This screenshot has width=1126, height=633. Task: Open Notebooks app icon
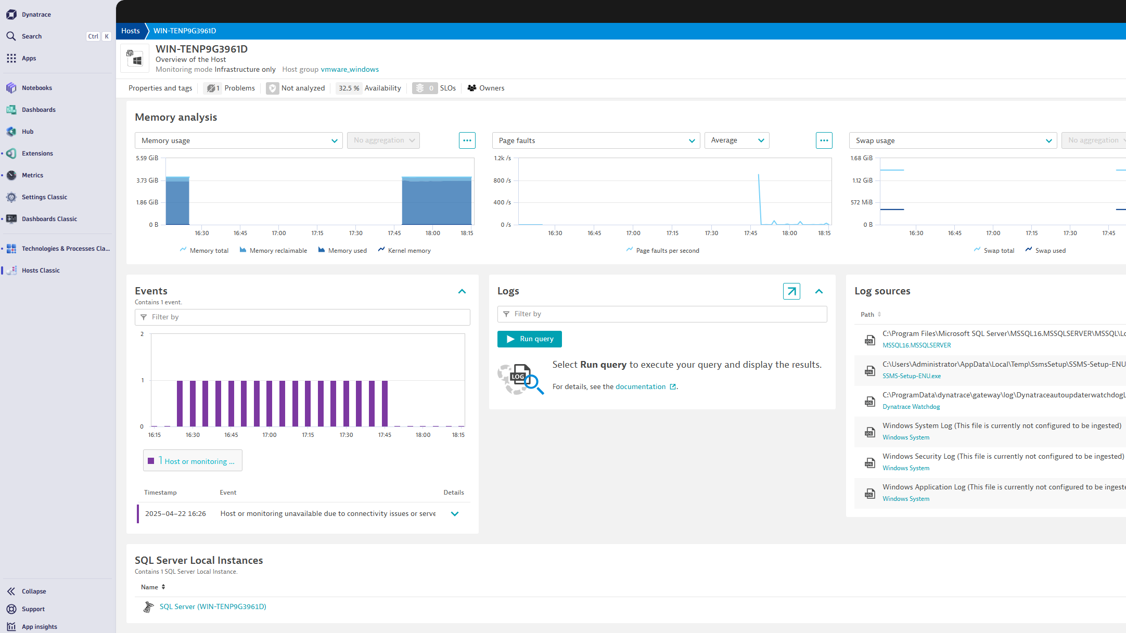pos(11,88)
